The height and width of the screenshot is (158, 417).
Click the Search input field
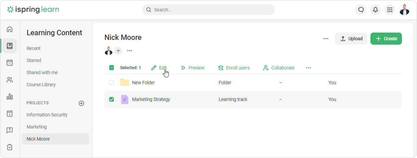[208, 10]
